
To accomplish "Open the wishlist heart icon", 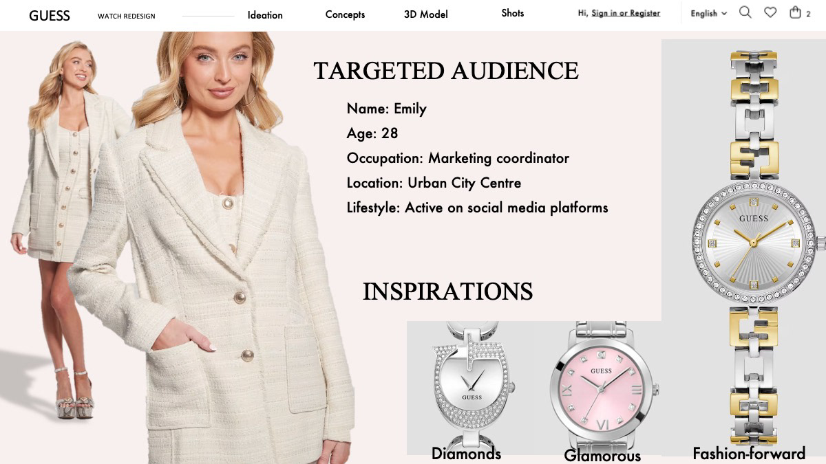I will point(770,12).
